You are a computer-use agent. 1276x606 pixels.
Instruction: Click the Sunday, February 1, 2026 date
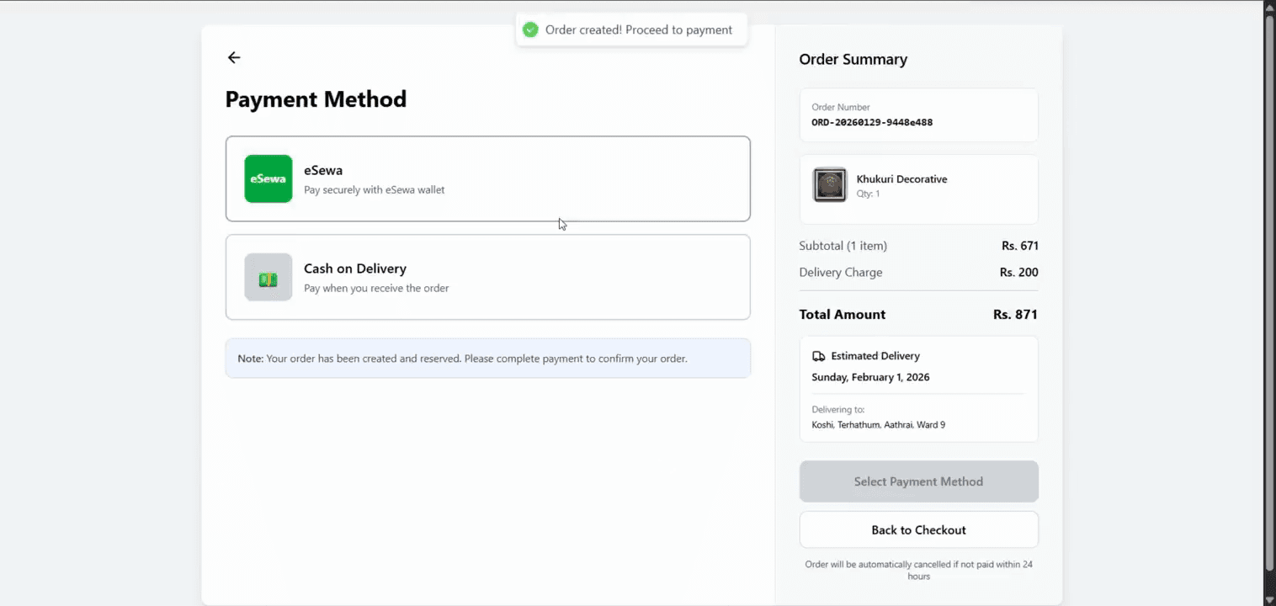[870, 377]
